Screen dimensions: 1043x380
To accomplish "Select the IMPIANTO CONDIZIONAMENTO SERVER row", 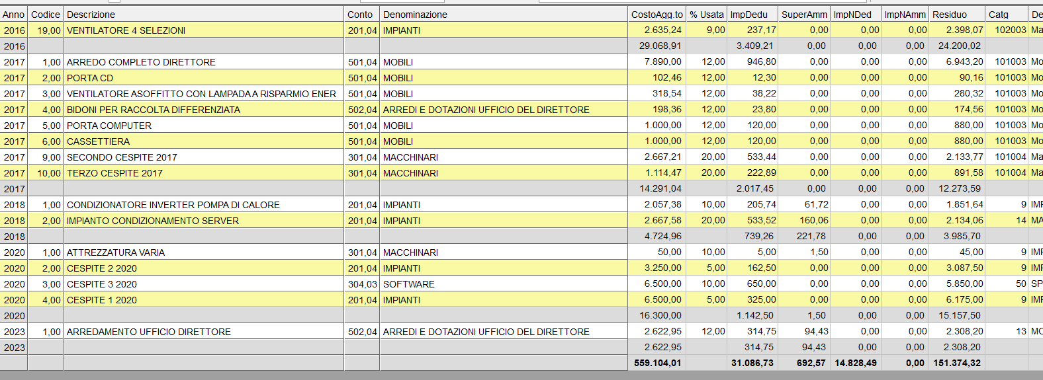I will [x=153, y=221].
